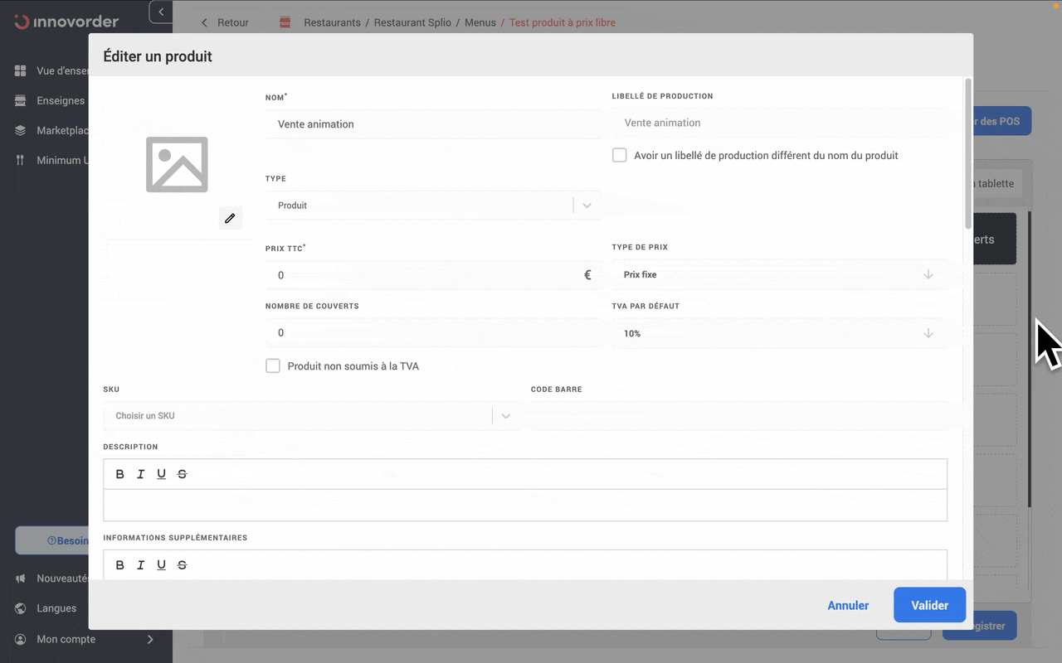The height and width of the screenshot is (663, 1062).
Task: Open the Type dropdown showing Produit
Action: (x=431, y=206)
